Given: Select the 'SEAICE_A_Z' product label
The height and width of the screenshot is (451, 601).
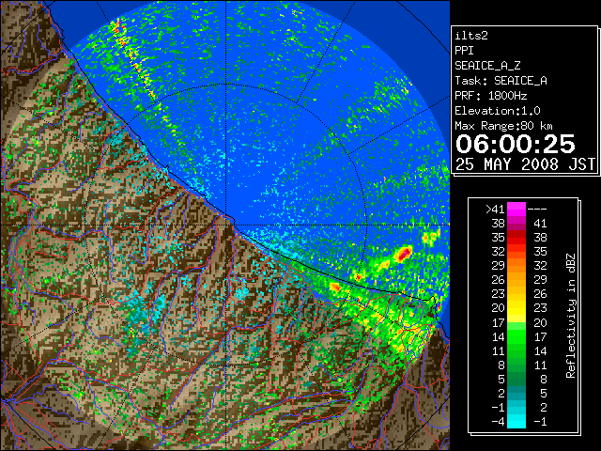Looking at the screenshot, I should 487,66.
